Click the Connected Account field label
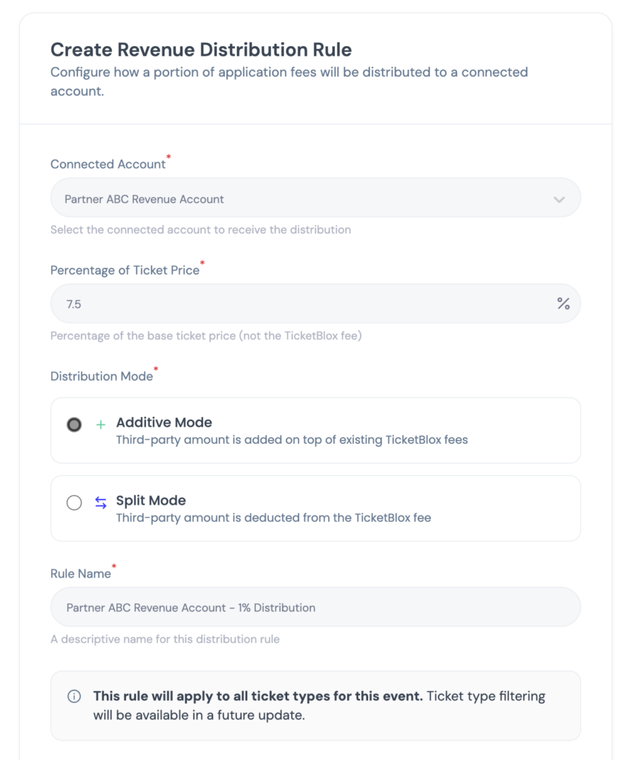624x760 pixels. coord(108,164)
